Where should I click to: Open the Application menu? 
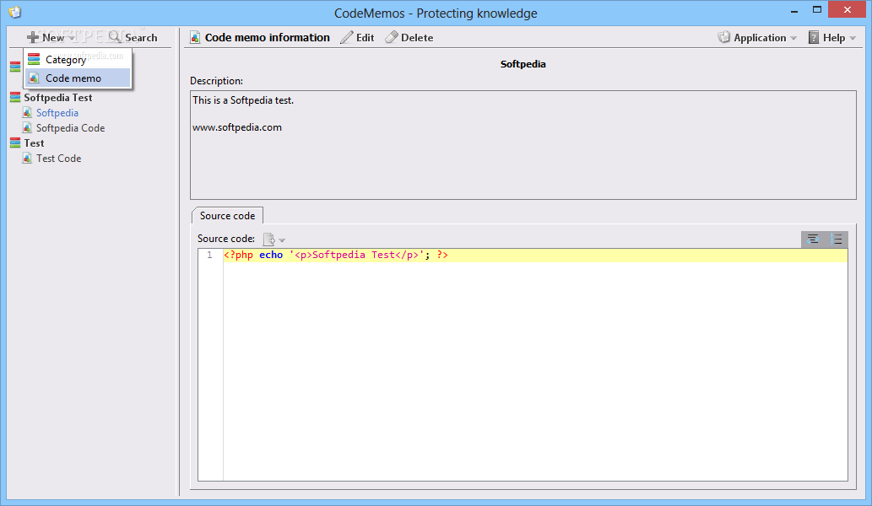[757, 38]
